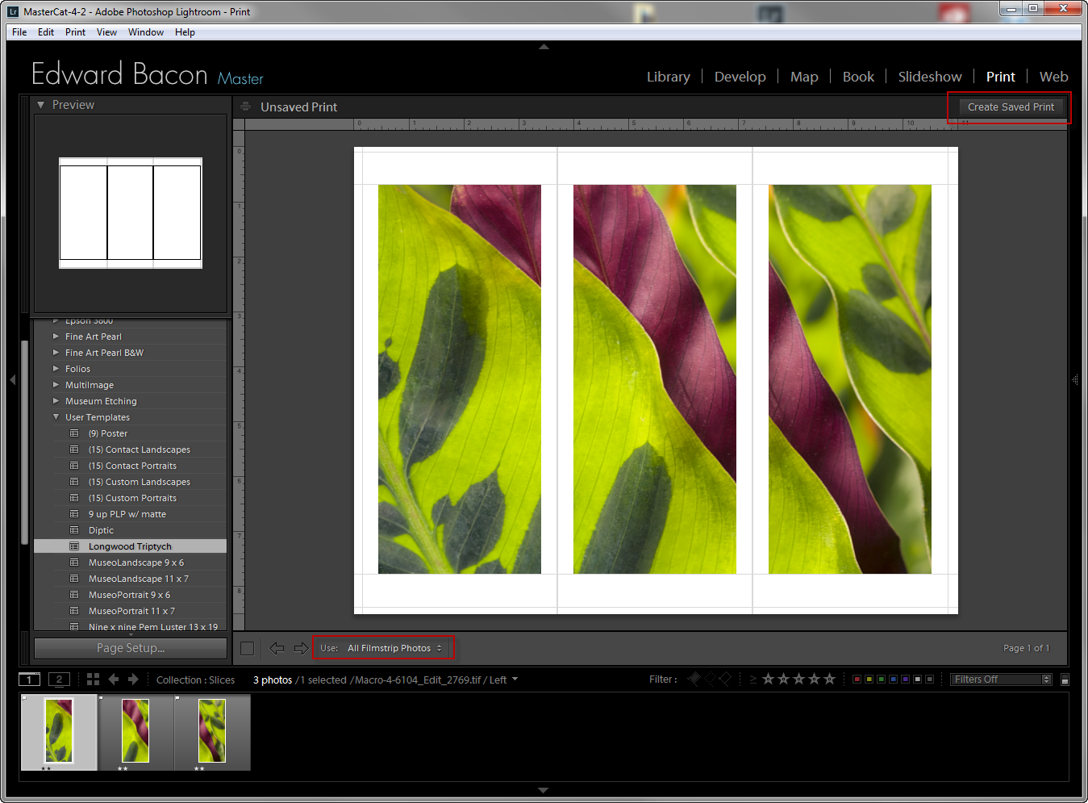Click Longwood Triptych template icon
This screenshot has height=803, width=1088.
[74, 546]
